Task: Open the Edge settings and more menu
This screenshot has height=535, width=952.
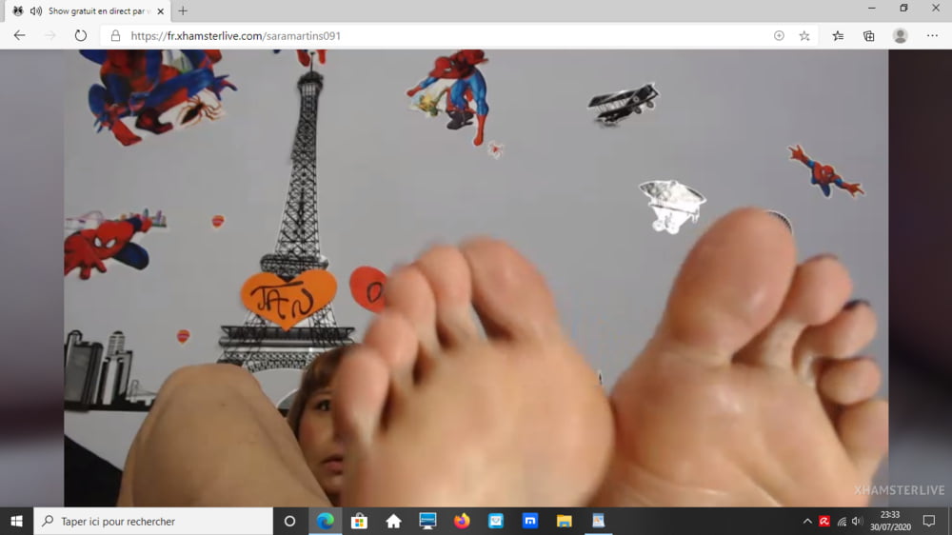Action: click(x=932, y=36)
